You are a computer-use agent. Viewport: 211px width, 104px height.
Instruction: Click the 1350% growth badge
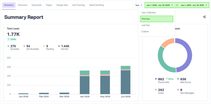(x=12, y=39)
